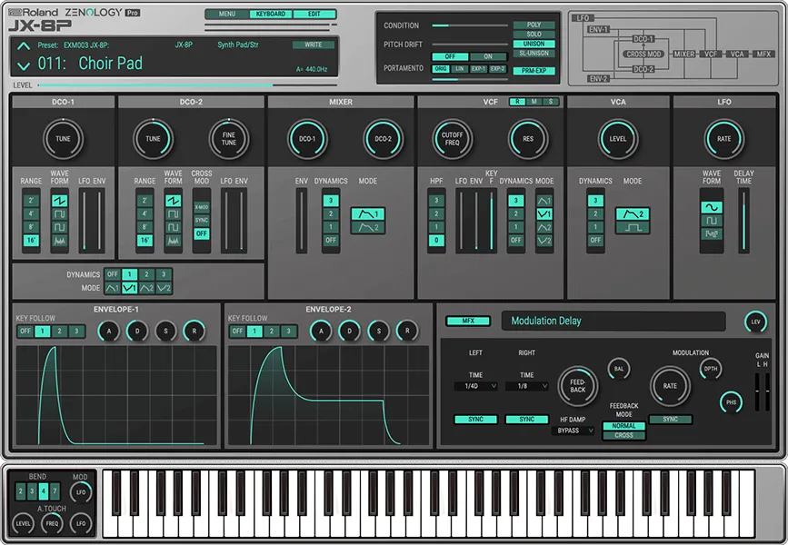Toggle the MFX enable button
Viewport: 788px width, 545px height.
point(468,321)
